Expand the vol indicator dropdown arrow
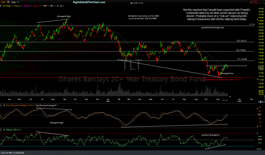The image size is (265, 155). pos(63,6)
